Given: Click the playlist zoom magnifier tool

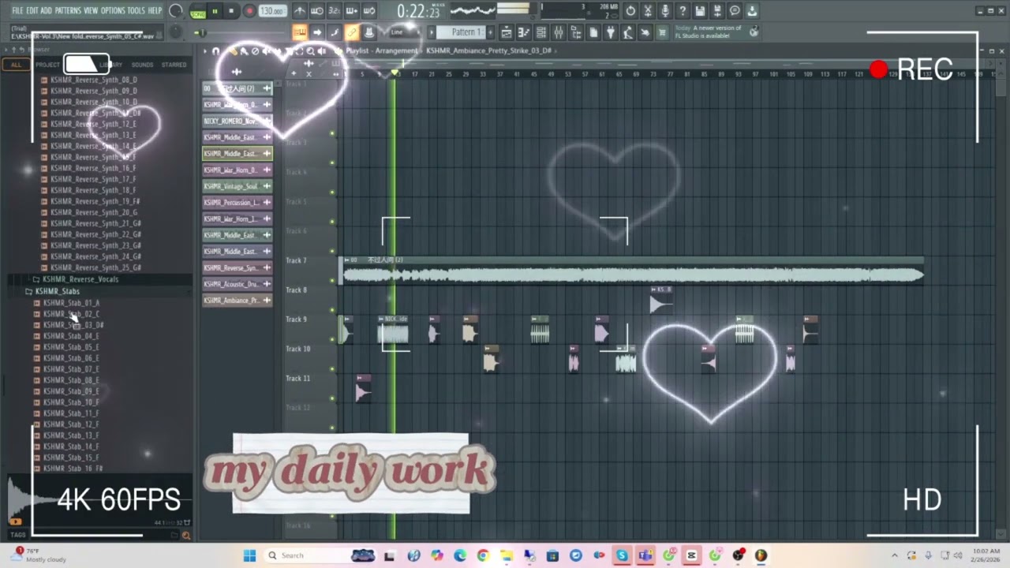Looking at the screenshot, I should coord(310,50).
